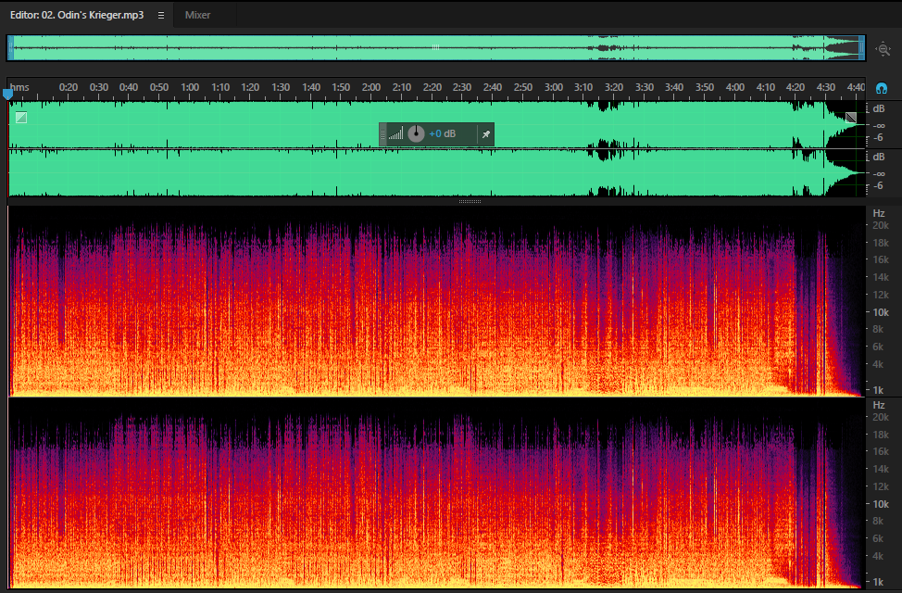The width and height of the screenshot is (902, 593).
Task: Click the 0:20 mark on the ruler
Action: click(68, 87)
